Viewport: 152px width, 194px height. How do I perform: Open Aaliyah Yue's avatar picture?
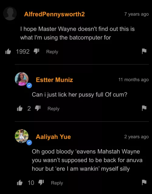point(22,136)
